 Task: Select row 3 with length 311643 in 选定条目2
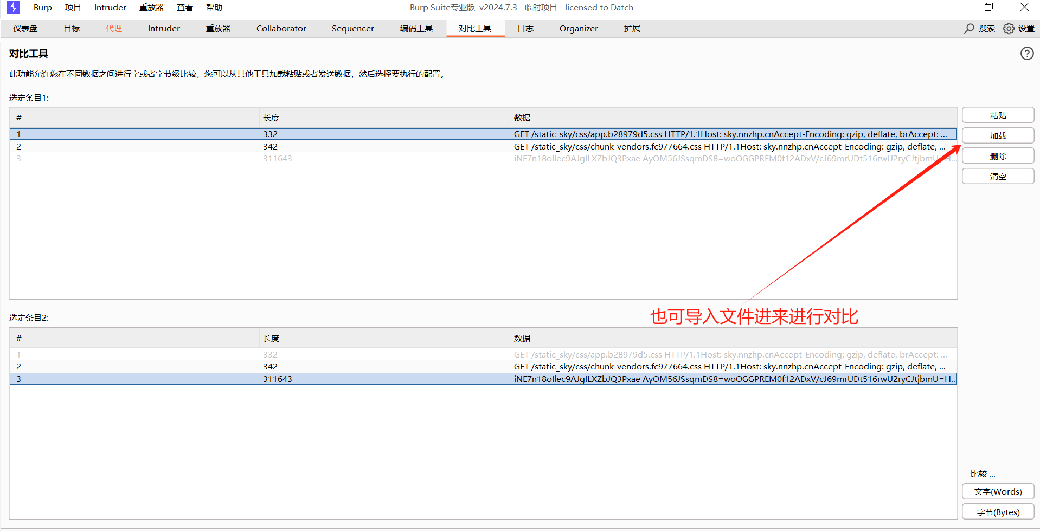coord(483,379)
